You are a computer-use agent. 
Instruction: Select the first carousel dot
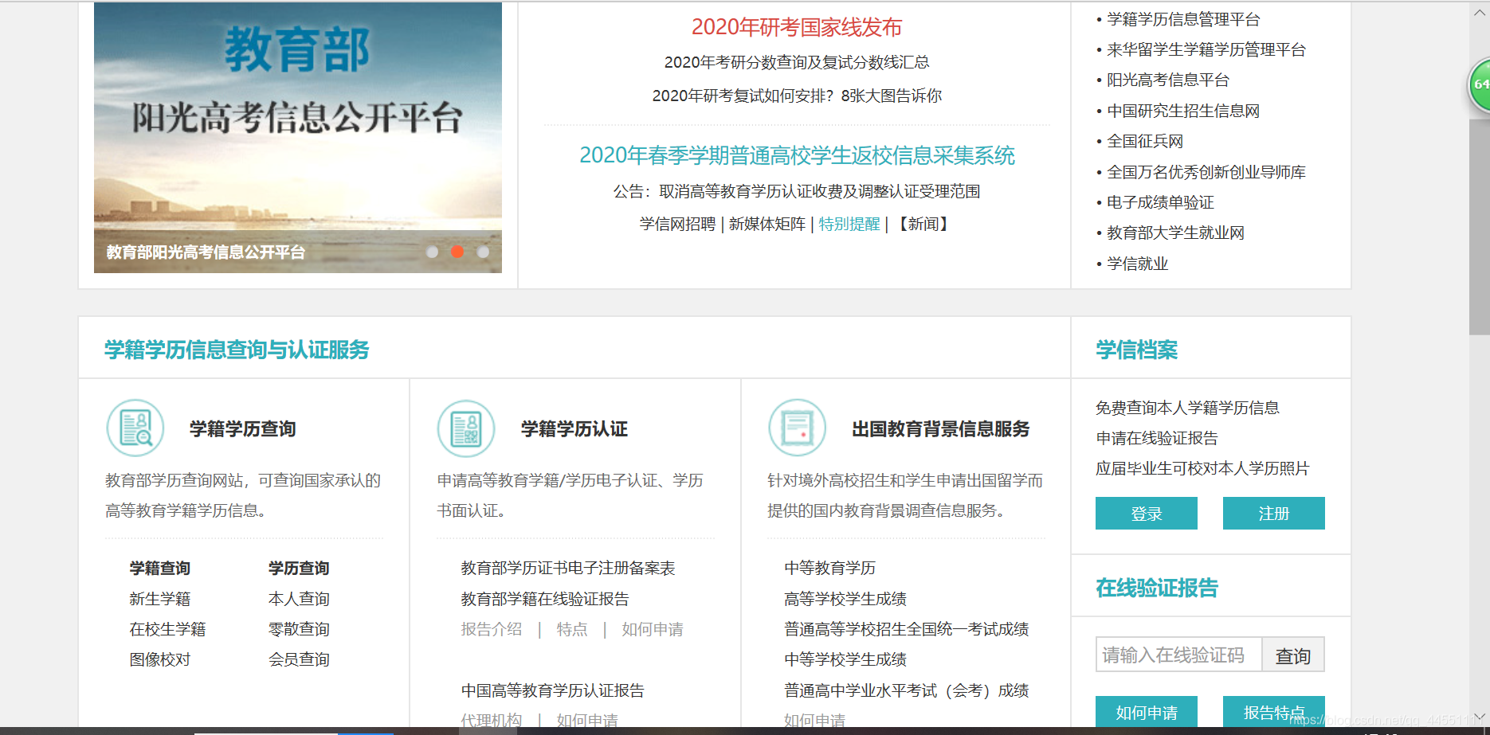tap(432, 252)
